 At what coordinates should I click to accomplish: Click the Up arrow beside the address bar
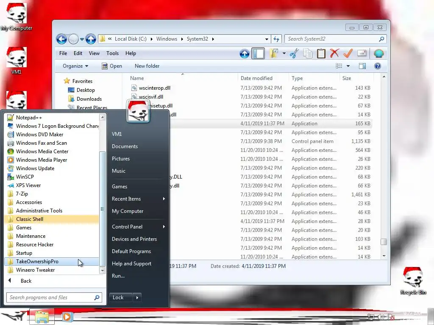tap(91, 39)
